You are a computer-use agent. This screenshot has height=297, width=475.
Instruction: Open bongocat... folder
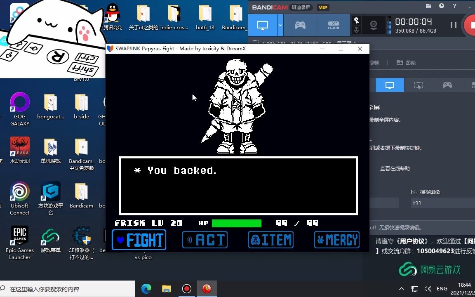click(51, 106)
